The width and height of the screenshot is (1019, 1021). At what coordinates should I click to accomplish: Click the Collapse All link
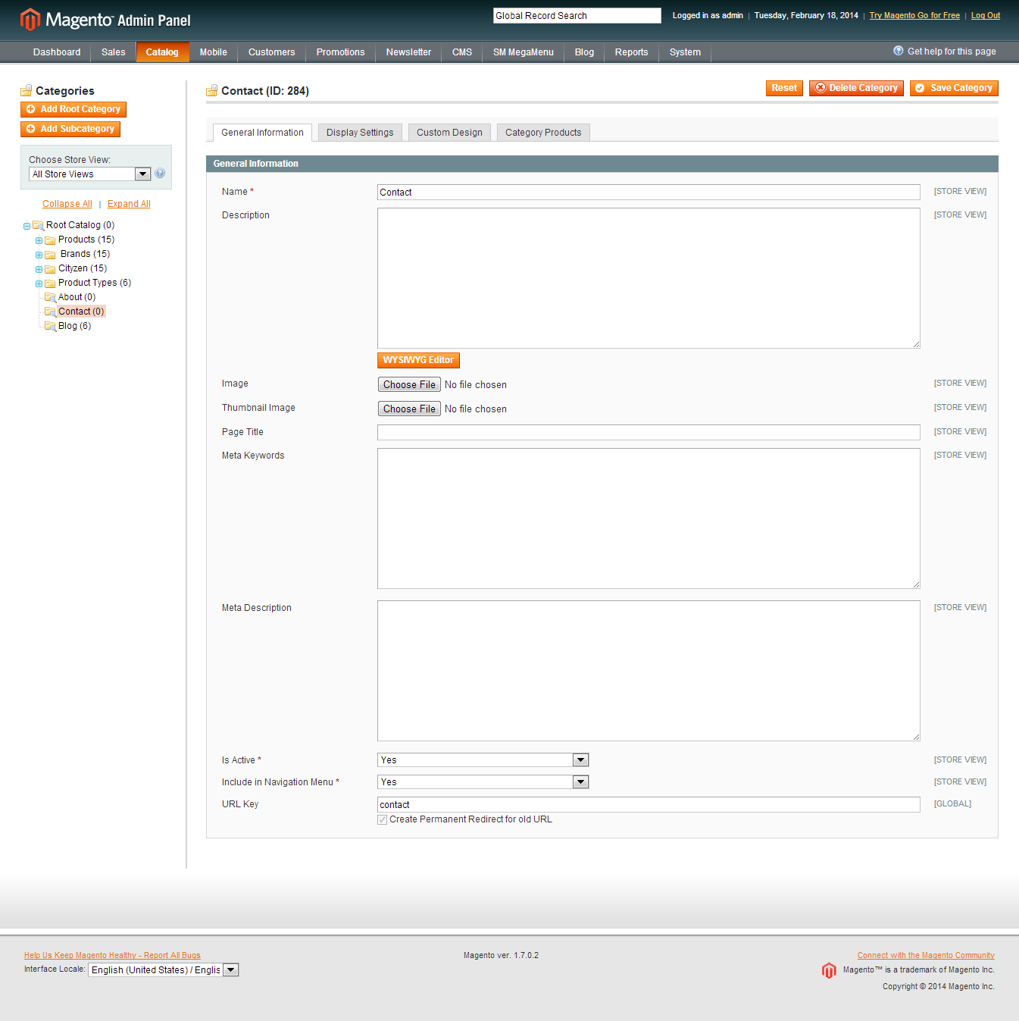pos(67,204)
